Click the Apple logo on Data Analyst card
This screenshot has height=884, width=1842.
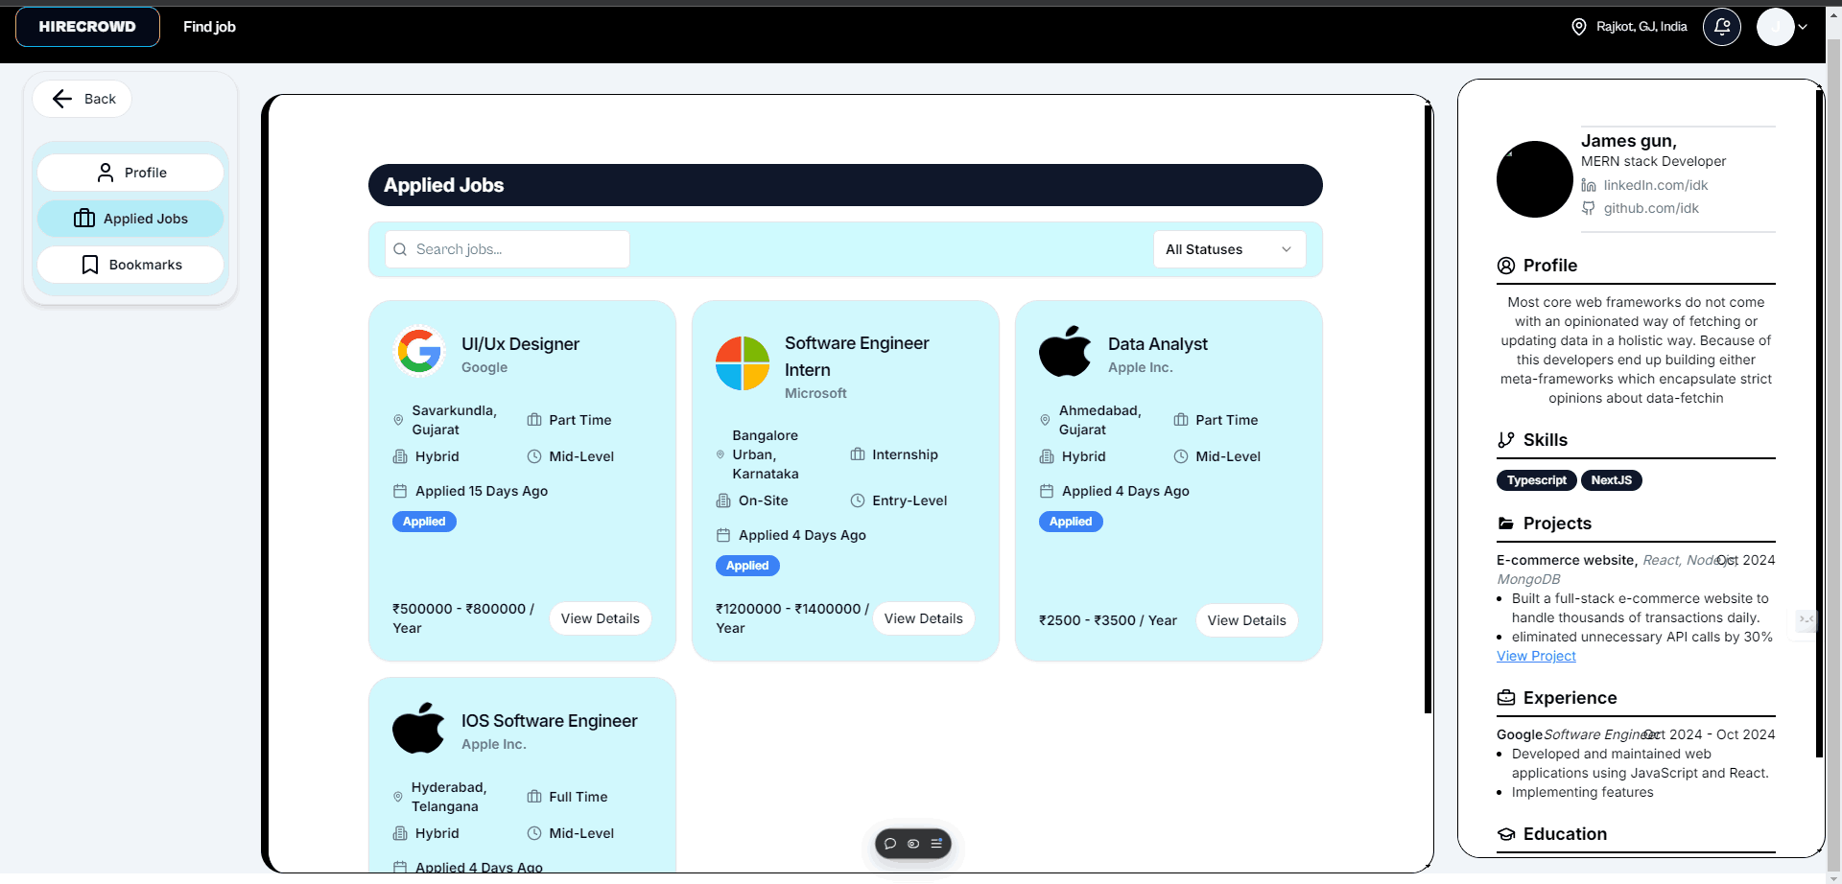pyautogui.click(x=1065, y=351)
